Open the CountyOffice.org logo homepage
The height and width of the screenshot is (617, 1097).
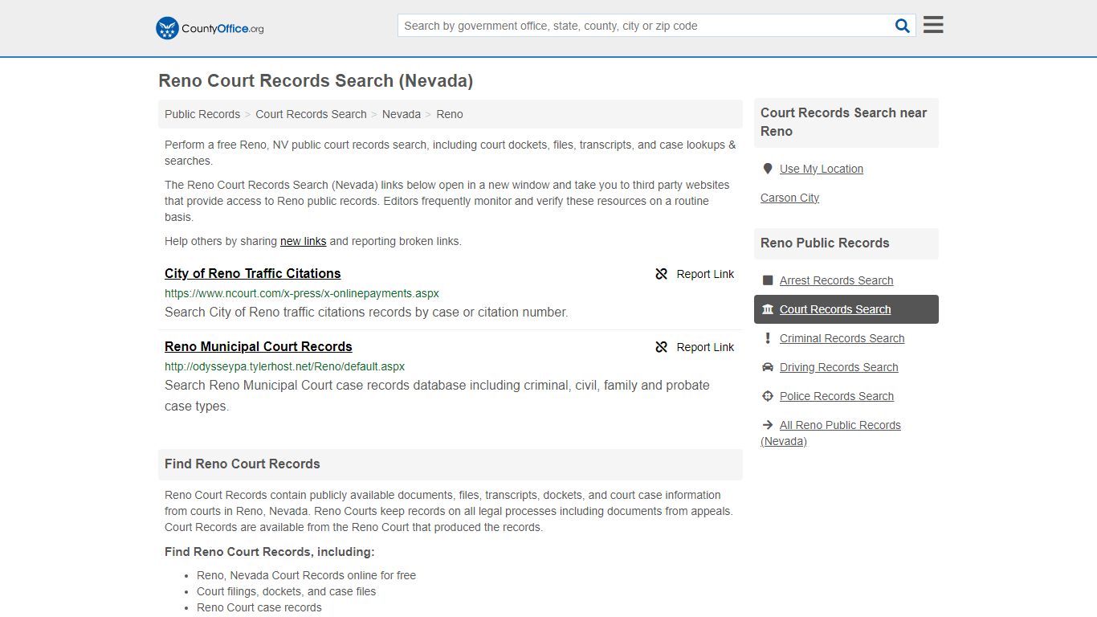tap(210, 28)
